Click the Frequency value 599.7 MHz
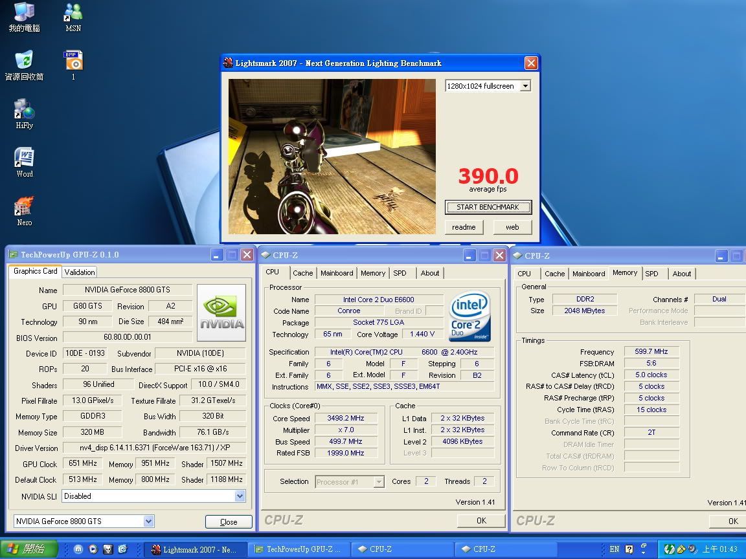 (x=651, y=352)
